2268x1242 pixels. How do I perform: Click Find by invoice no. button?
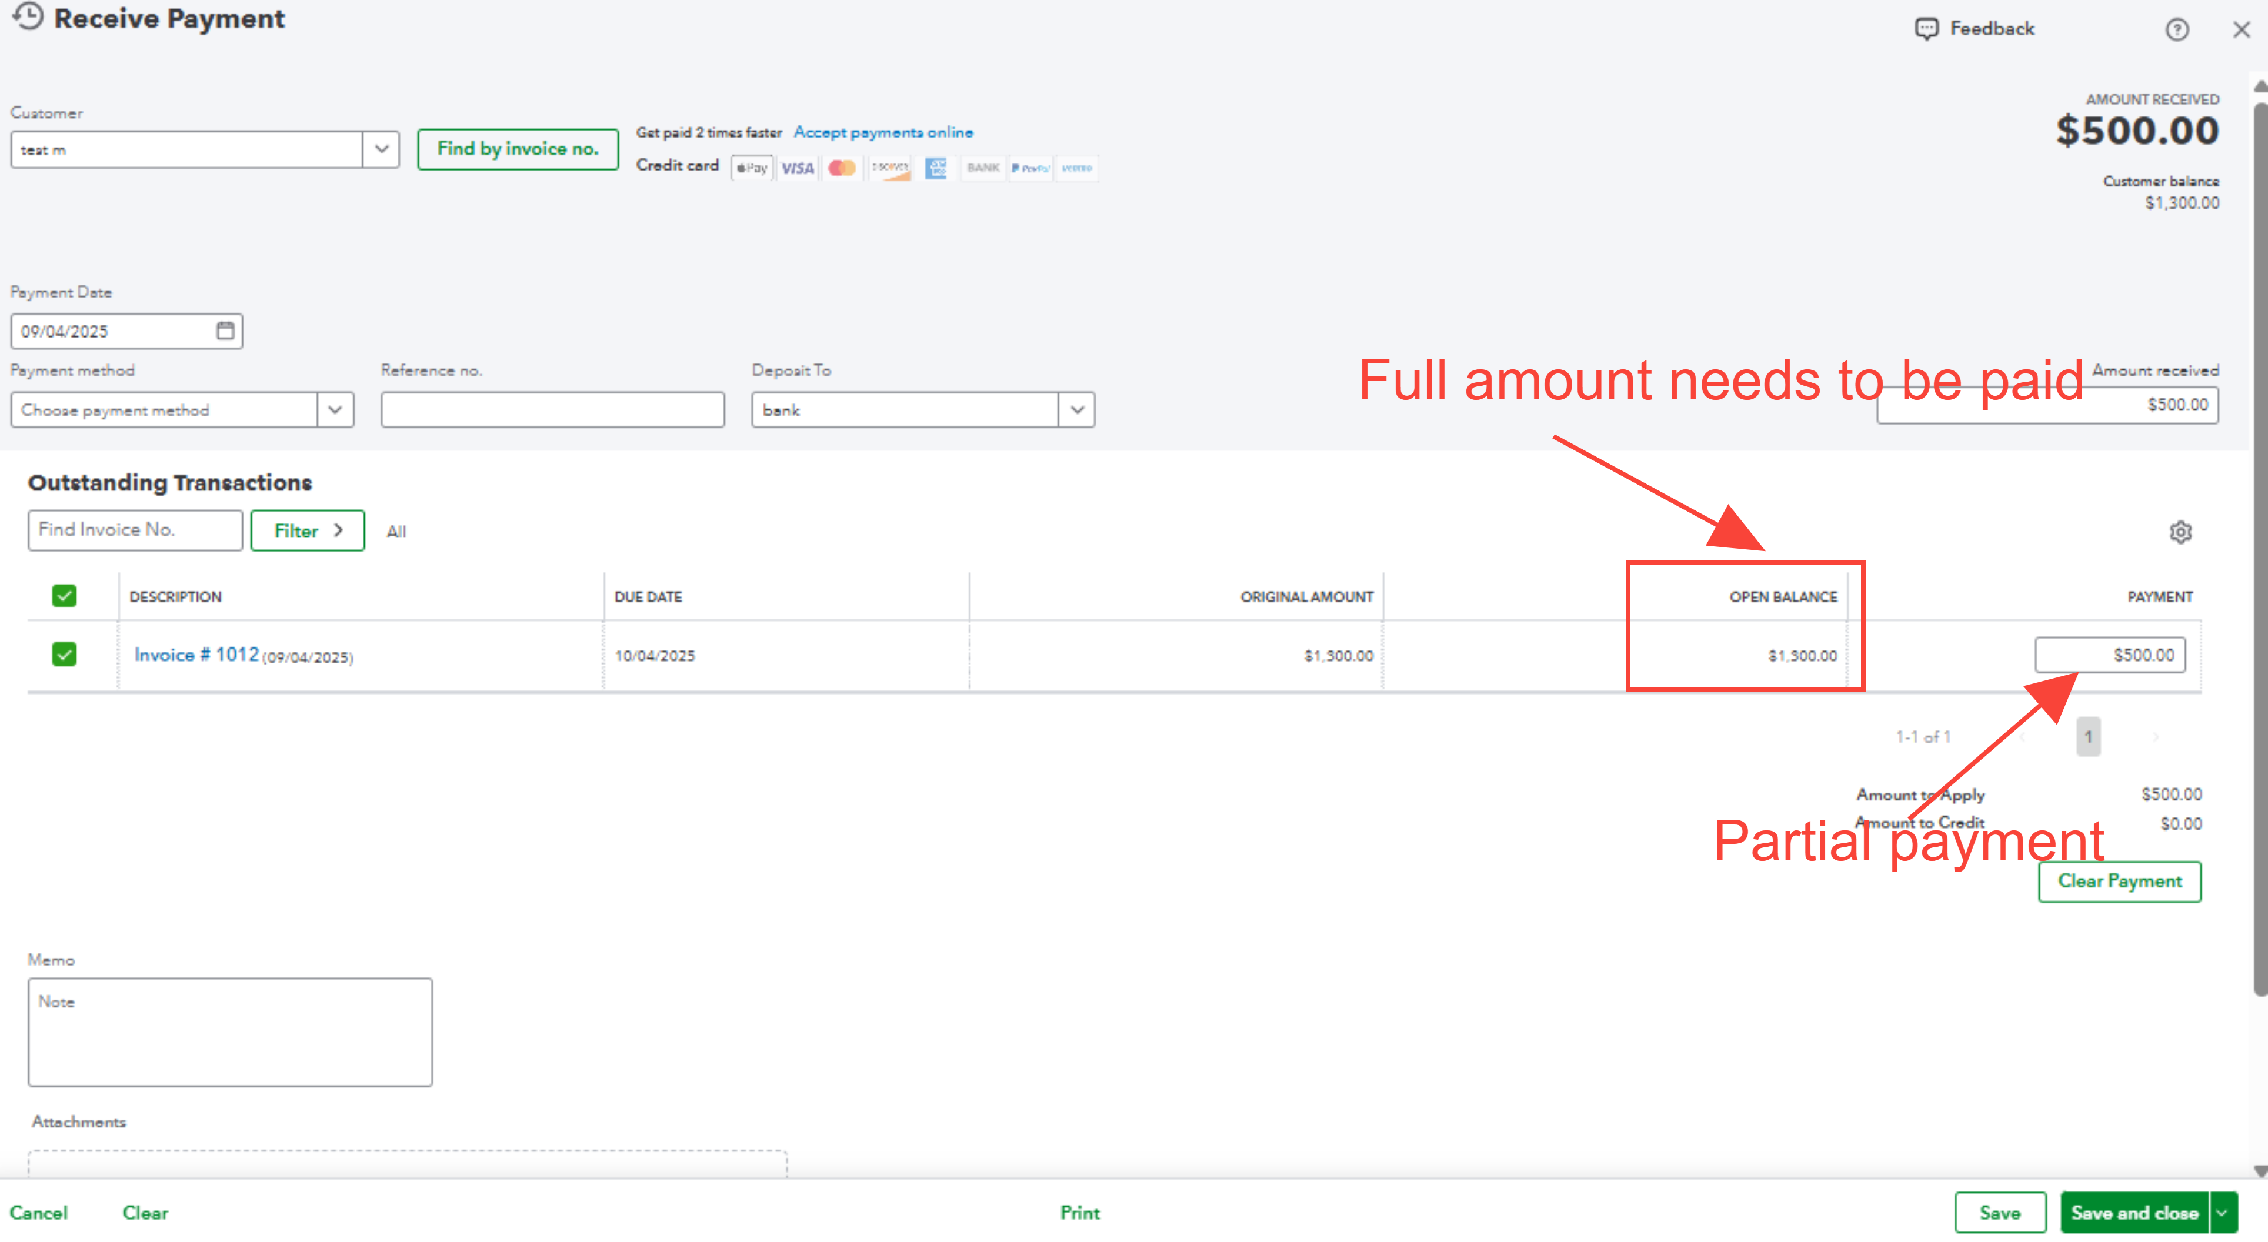[518, 149]
